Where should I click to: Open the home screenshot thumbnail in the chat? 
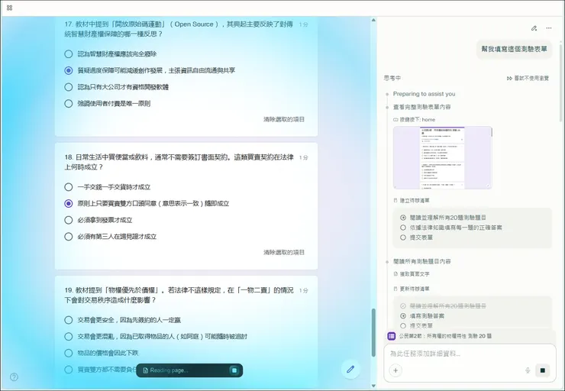443,157
